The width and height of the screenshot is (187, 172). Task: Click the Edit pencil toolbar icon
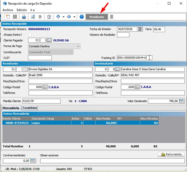pyautogui.click(x=33, y=17)
